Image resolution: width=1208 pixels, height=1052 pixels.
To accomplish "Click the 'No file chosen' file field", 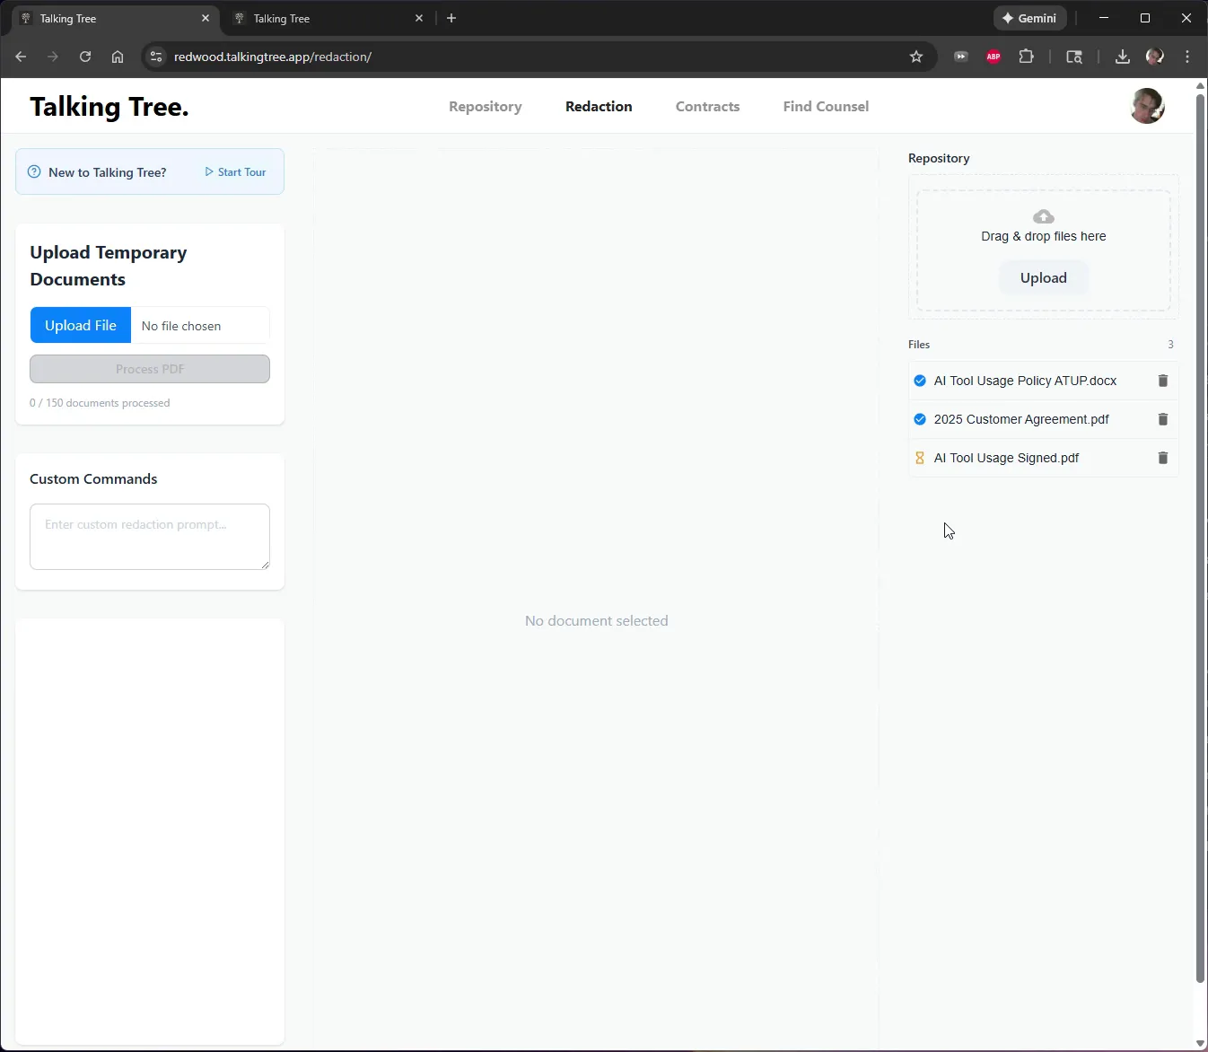I will pos(200,326).
